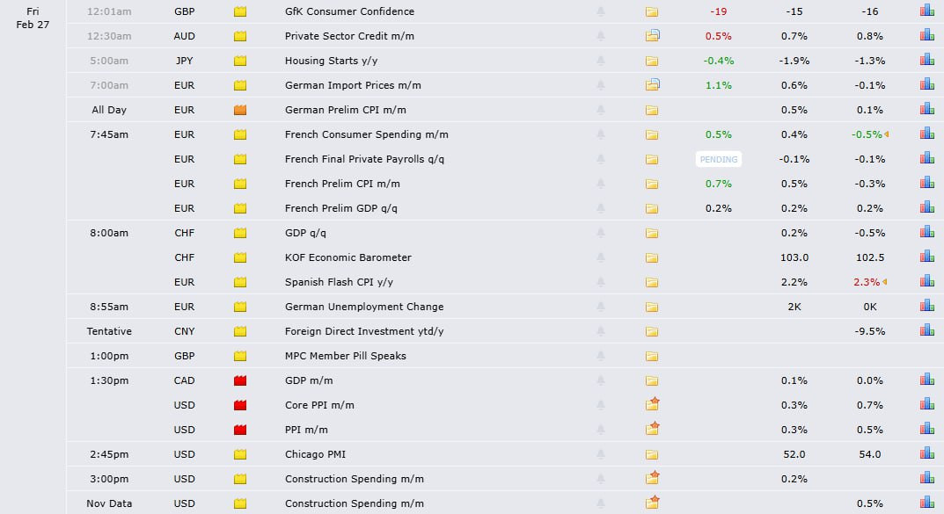Image resolution: width=944 pixels, height=514 pixels.
Task: Toggle alert bell for Private Sector Credit m/m
Action: tap(601, 36)
